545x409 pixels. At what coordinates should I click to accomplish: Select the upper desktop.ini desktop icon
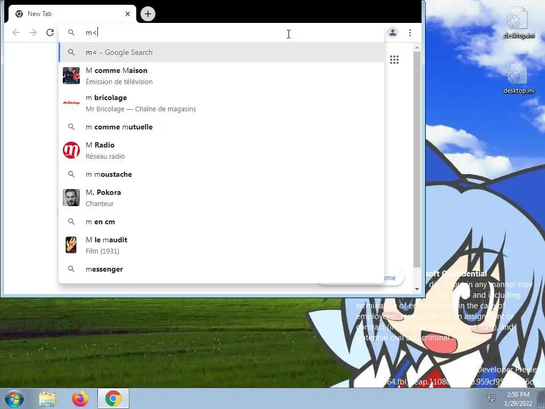tap(518, 23)
